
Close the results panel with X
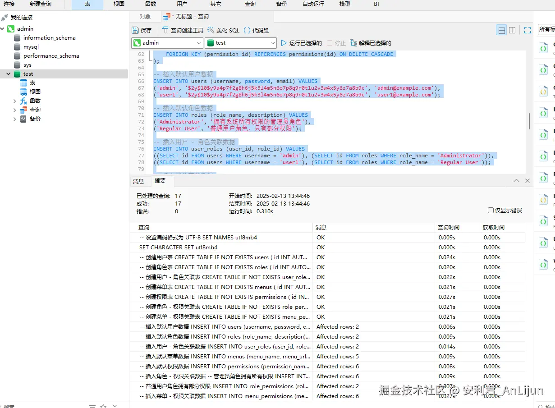(527, 181)
